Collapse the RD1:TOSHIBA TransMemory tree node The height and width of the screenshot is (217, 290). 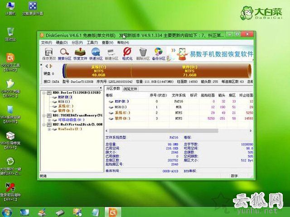[x=44, y=116]
